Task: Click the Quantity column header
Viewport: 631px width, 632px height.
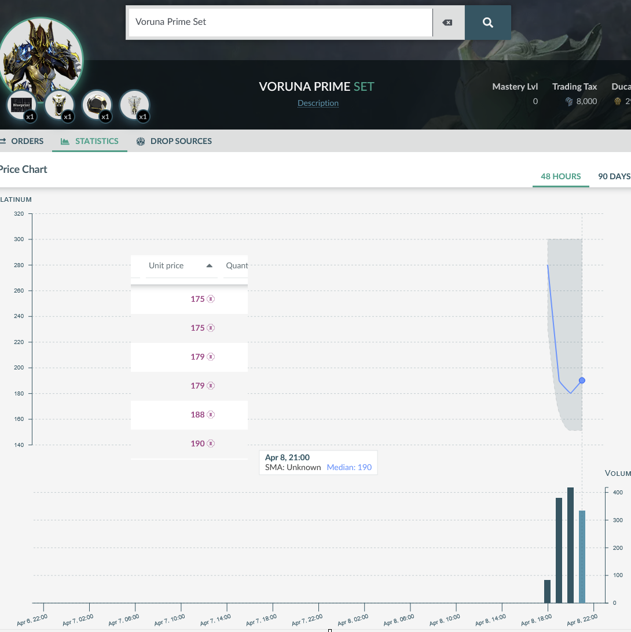Action: pos(236,265)
